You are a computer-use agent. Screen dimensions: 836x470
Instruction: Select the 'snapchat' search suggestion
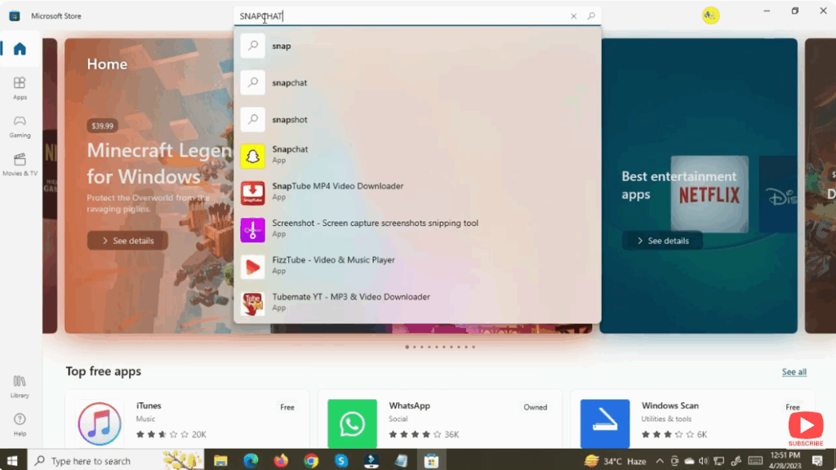tap(290, 83)
